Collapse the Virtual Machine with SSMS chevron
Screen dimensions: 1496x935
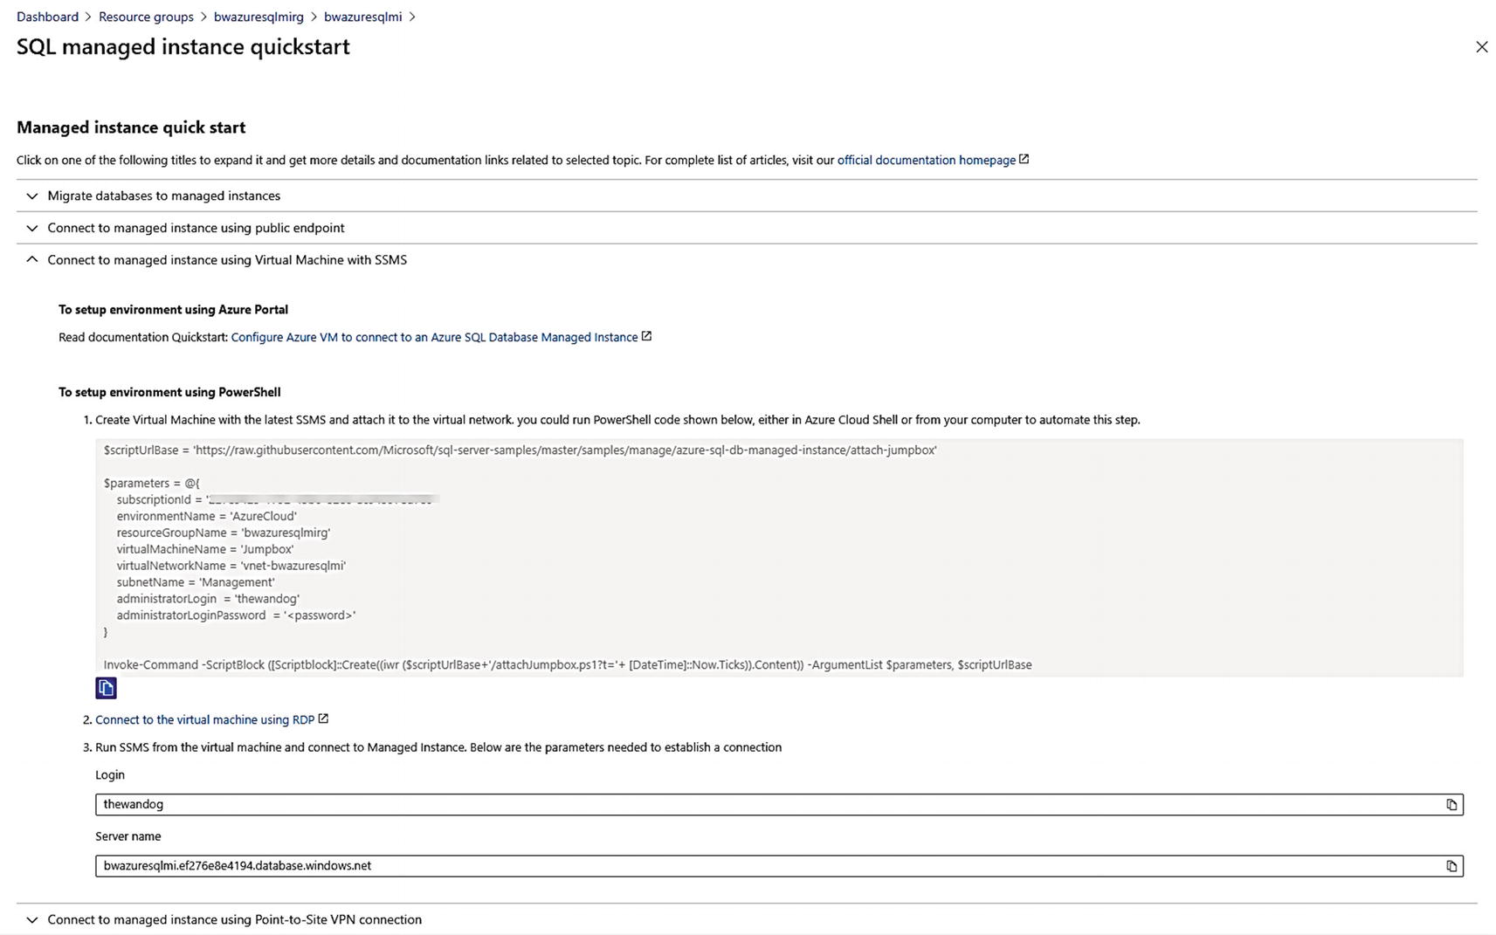pos(32,259)
